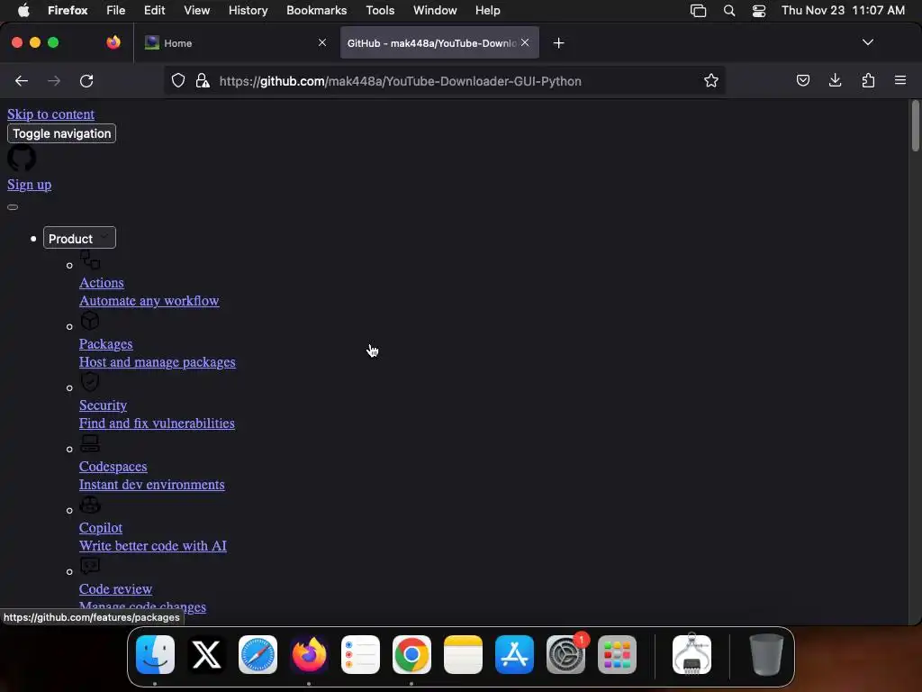The image size is (922, 692).
Task: Open the Firefox hamburger application menu
Action: pos(900,80)
